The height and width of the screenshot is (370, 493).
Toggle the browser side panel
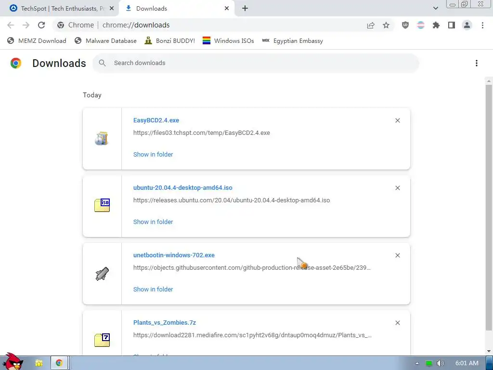(452, 25)
